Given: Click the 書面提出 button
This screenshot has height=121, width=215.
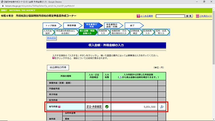Looking at the screenshot, I should point(52,38).
